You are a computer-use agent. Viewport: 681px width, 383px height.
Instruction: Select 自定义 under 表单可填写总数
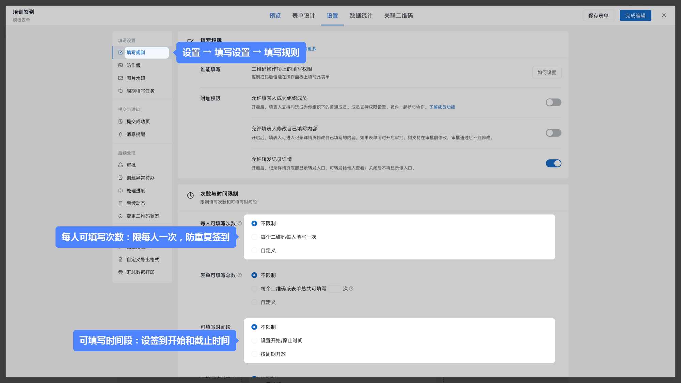coord(254,302)
